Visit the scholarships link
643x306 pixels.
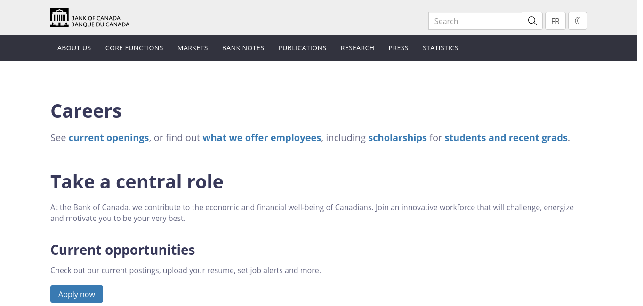[x=397, y=138]
